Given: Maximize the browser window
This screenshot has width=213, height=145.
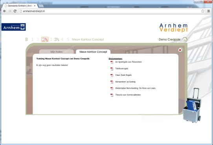Looking at the screenshot, I should pyautogui.click(x=201, y=2).
